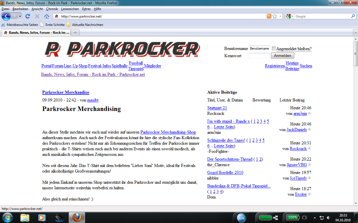Open the Bearbeiten menu
358x223 pixels.
tap(20, 9)
